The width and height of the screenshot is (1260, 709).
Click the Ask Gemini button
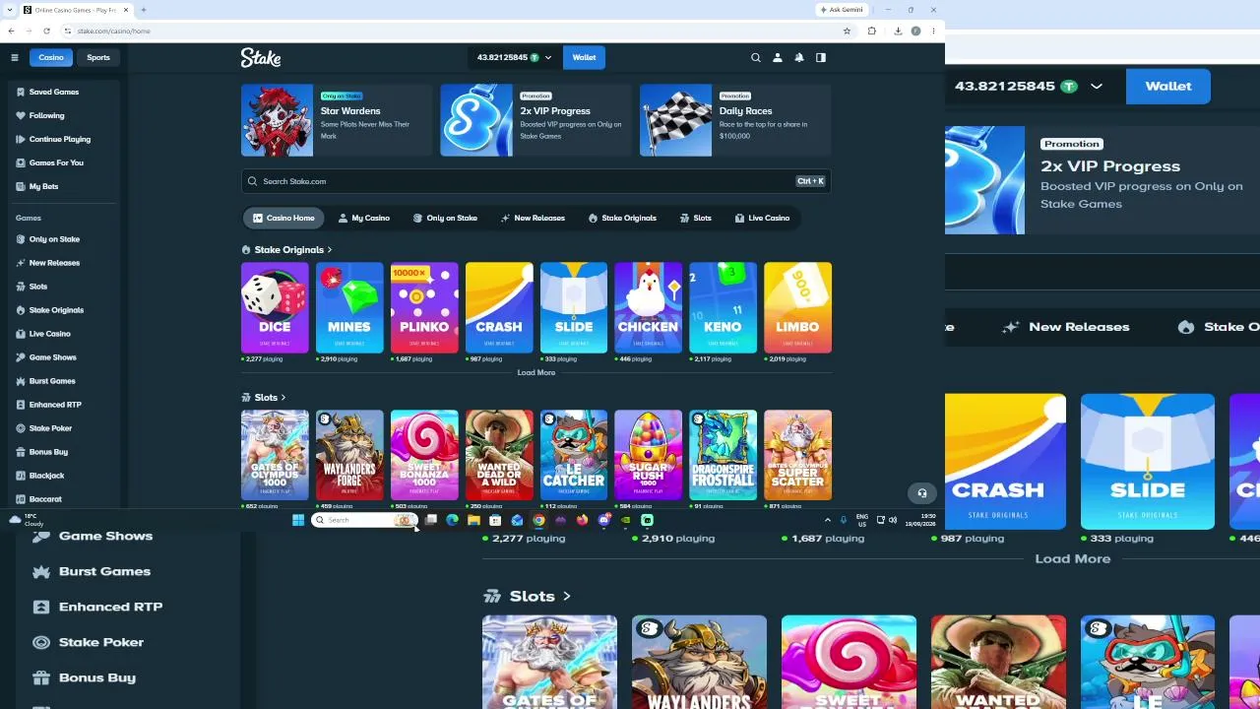point(842,10)
